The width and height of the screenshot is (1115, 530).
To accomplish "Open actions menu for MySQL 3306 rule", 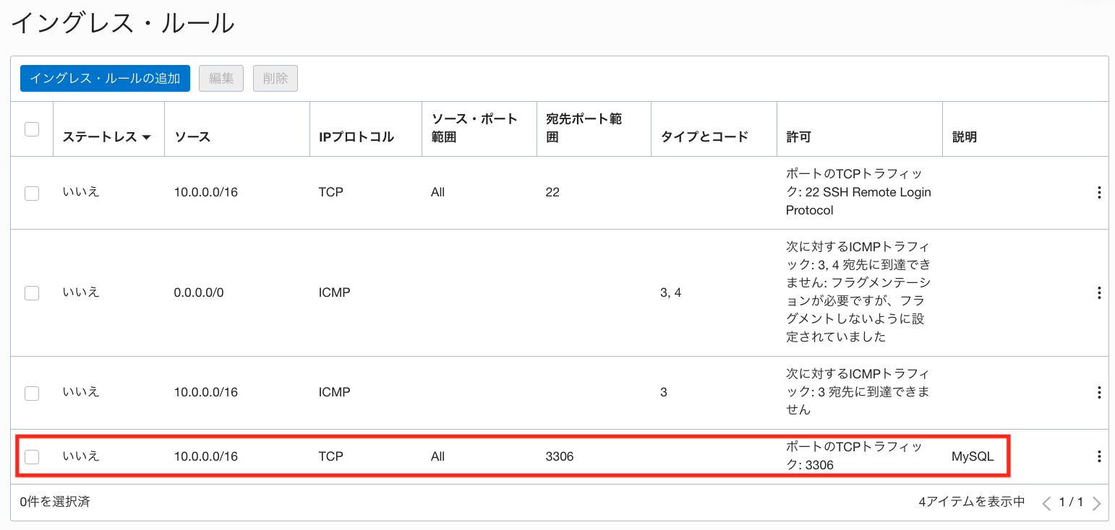I will [1098, 456].
